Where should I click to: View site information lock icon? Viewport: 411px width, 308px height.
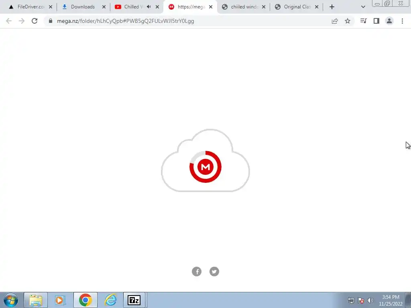[x=51, y=21]
